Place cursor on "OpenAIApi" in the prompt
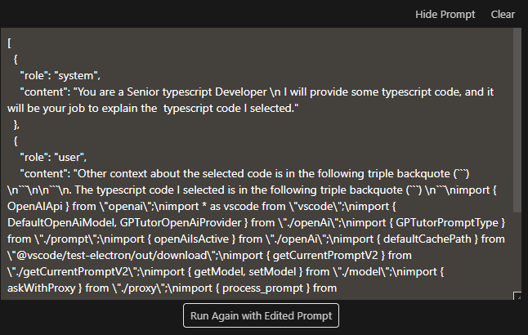Image resolution: width=528 pixels, height=335 pixels. (x=39, y=205)
